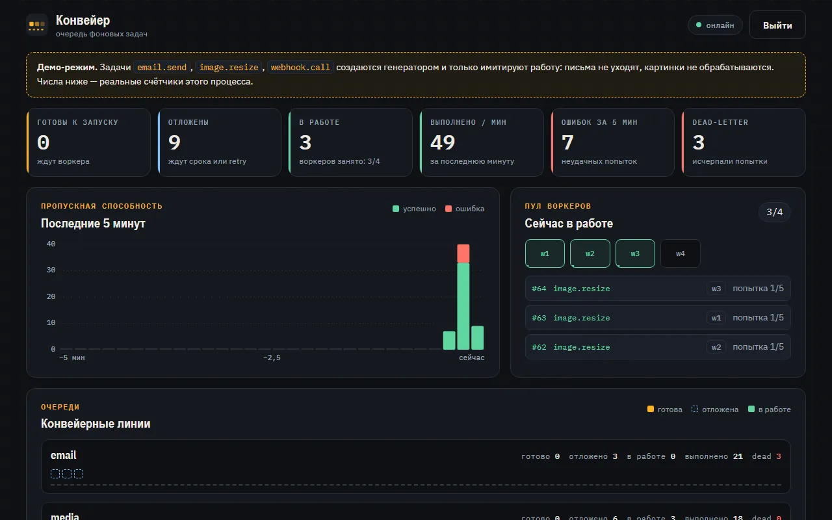Select idle worker chip w4
The width and height of the screenshot is (832, 520).
pos(681,253)
